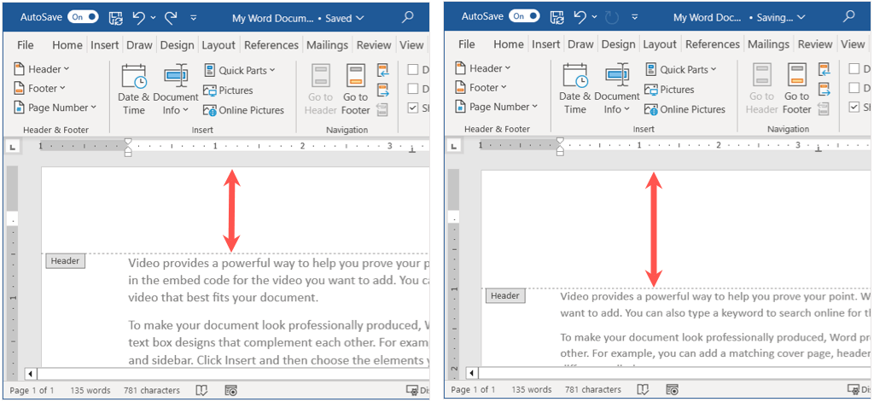Click Date & Time icon in left window

133,78
